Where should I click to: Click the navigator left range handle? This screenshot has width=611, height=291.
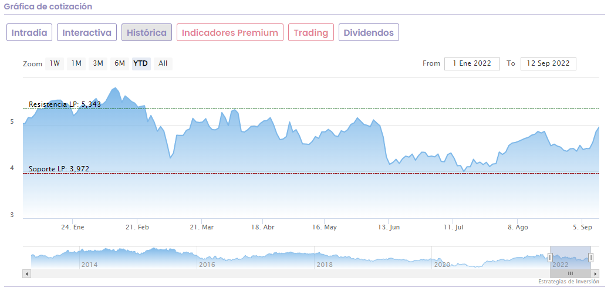[x=550, y=257]
